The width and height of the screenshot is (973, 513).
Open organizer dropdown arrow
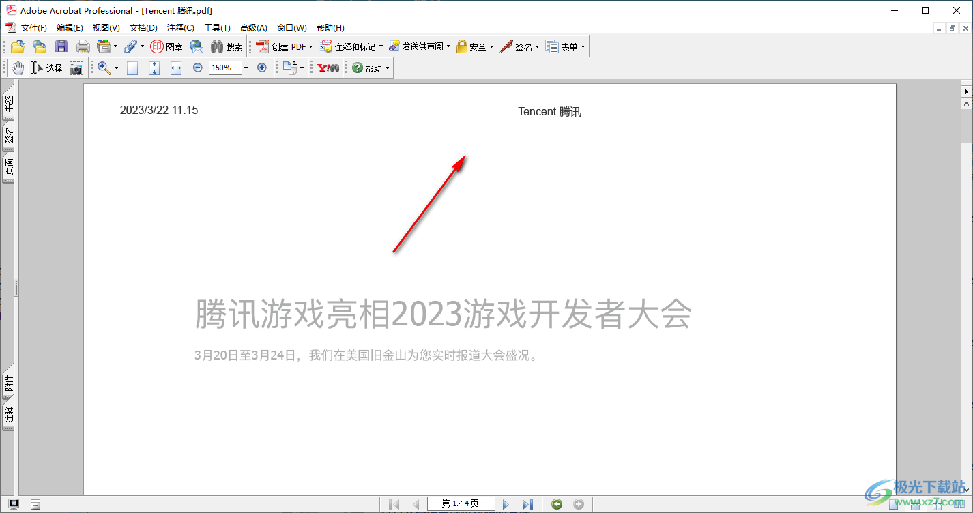[x=115, y=46]
